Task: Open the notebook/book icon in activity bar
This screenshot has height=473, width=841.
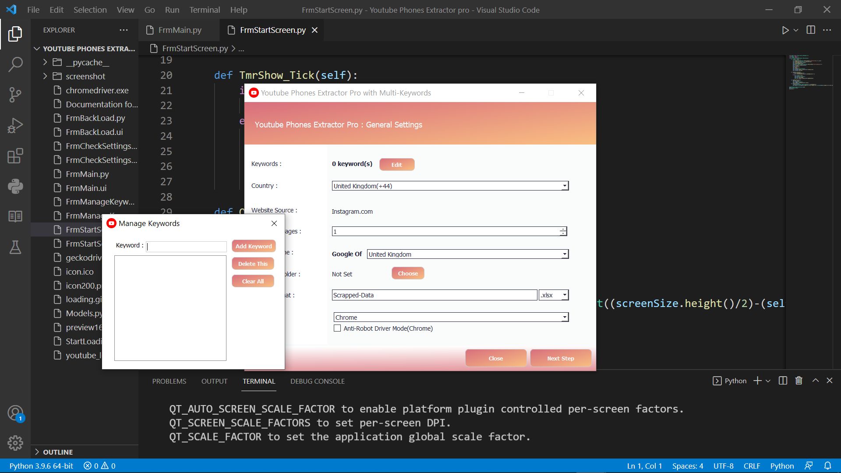Action: [x=15, y=216]
